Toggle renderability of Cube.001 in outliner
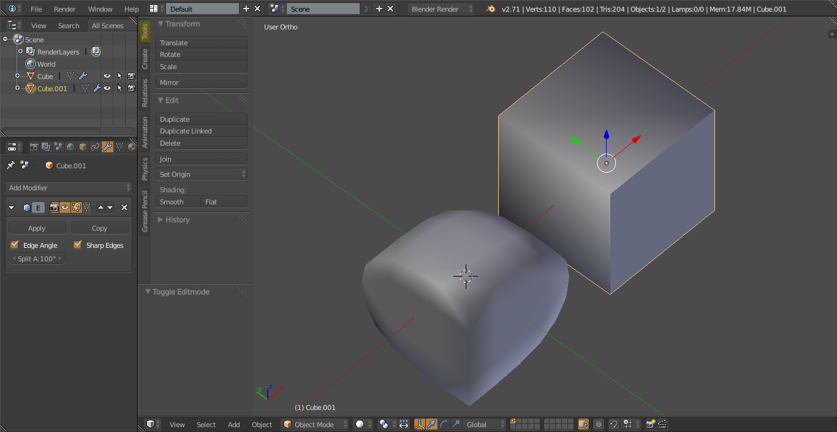837x432 pixels. tap(131, 89)
